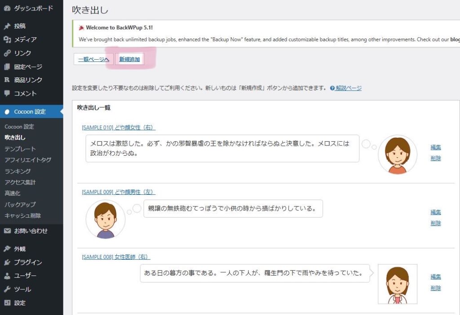Click the user icon beside ユーザー
Screen dimensions: 460x315
(7, 276)
